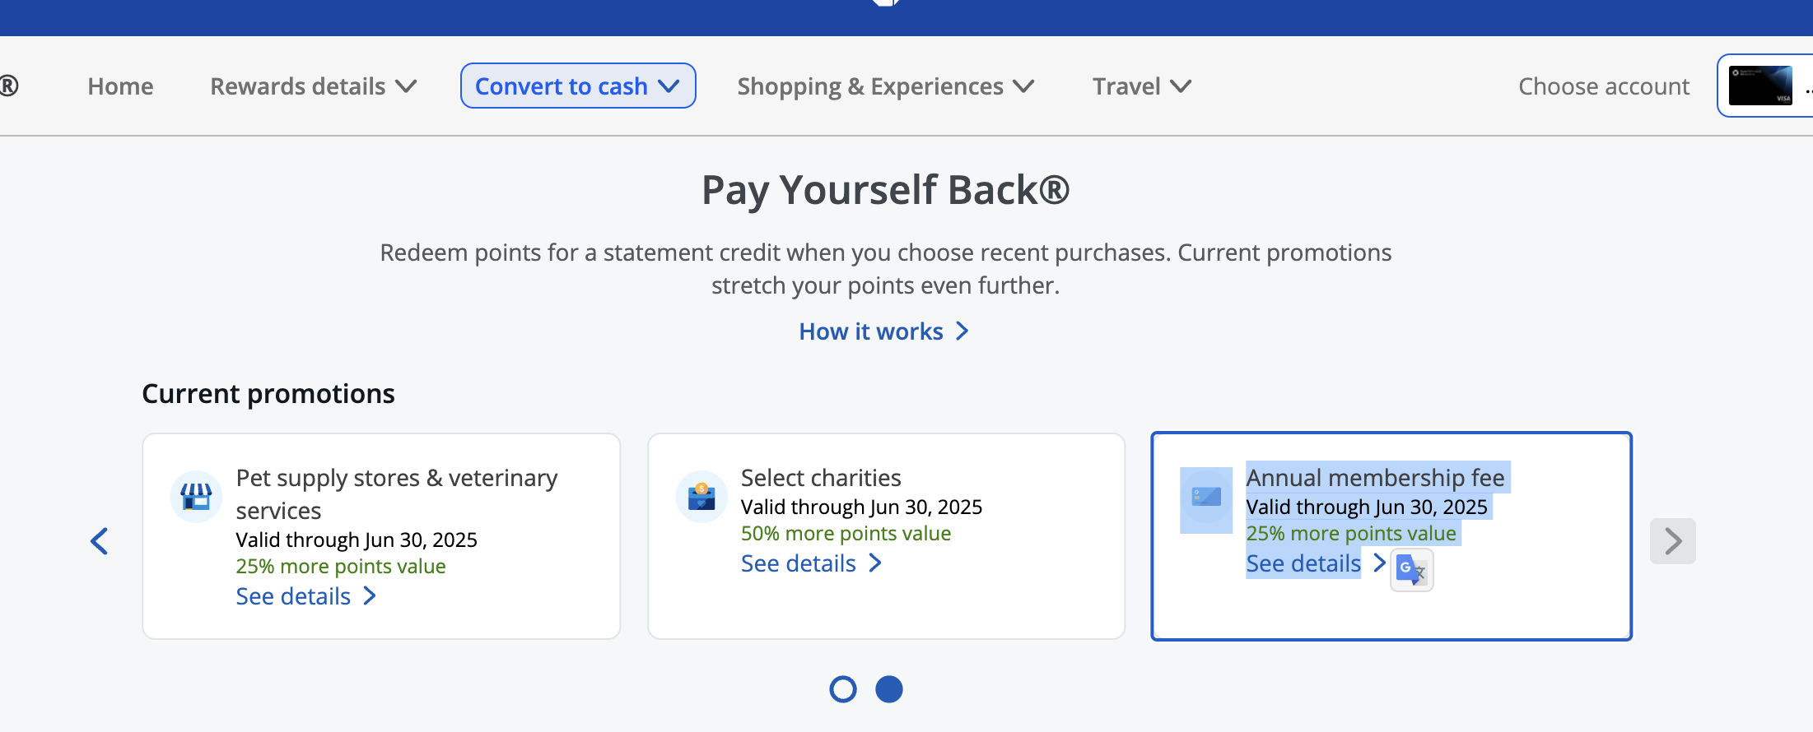This screenshot has width=1813, height=732.
Task: Select the Select charities promotion card
Action: coord(886,609)
